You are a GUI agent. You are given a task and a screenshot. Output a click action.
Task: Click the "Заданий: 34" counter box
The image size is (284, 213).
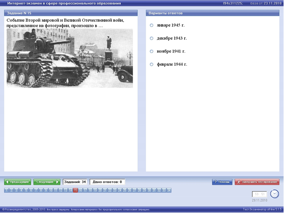coord(75,182)
